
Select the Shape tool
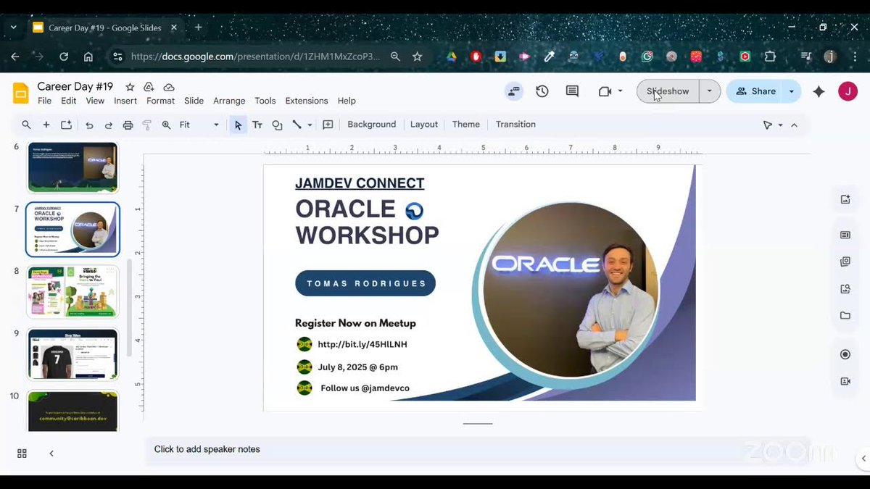277,125
